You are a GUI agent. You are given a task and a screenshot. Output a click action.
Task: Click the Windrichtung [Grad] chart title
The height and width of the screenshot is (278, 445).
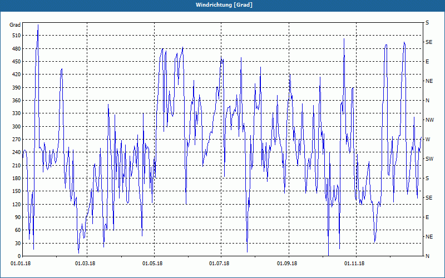[224, 5]
